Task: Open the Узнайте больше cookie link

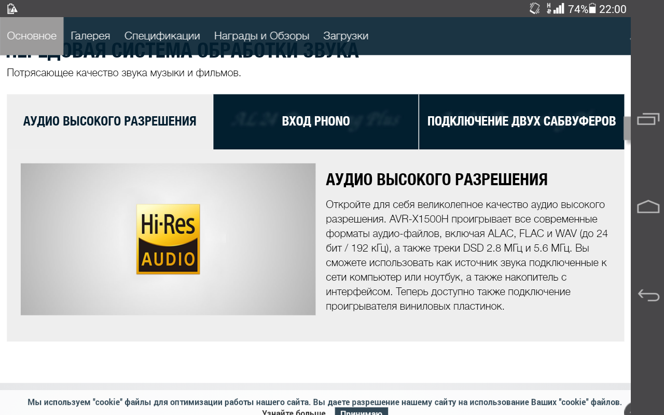Action: coord(294,412)
